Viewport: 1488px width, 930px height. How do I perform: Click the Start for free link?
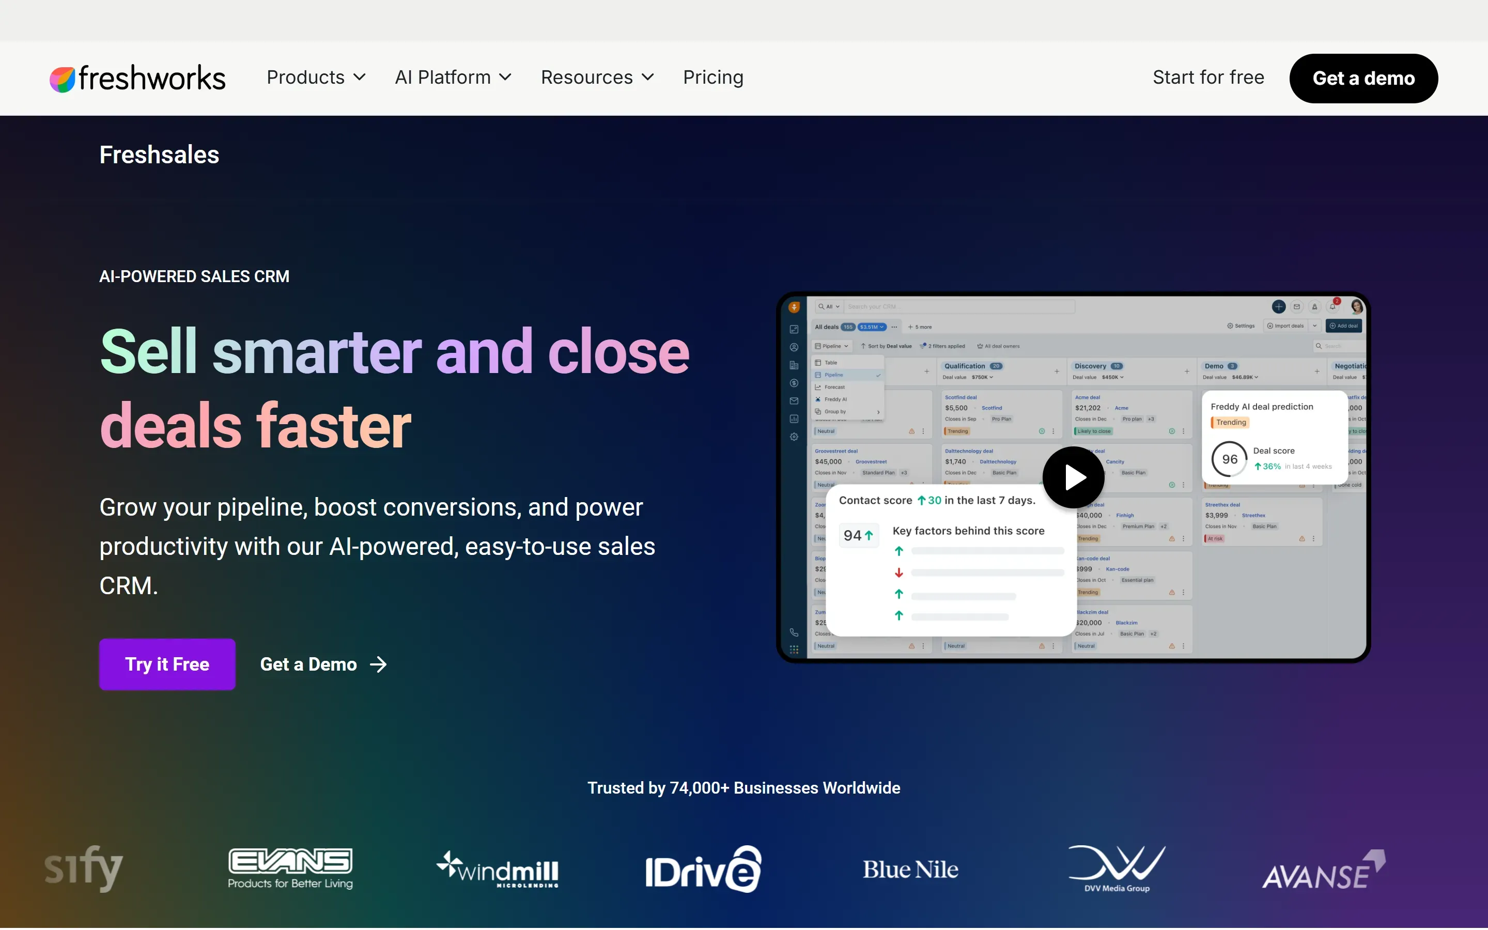(1208, 78)
